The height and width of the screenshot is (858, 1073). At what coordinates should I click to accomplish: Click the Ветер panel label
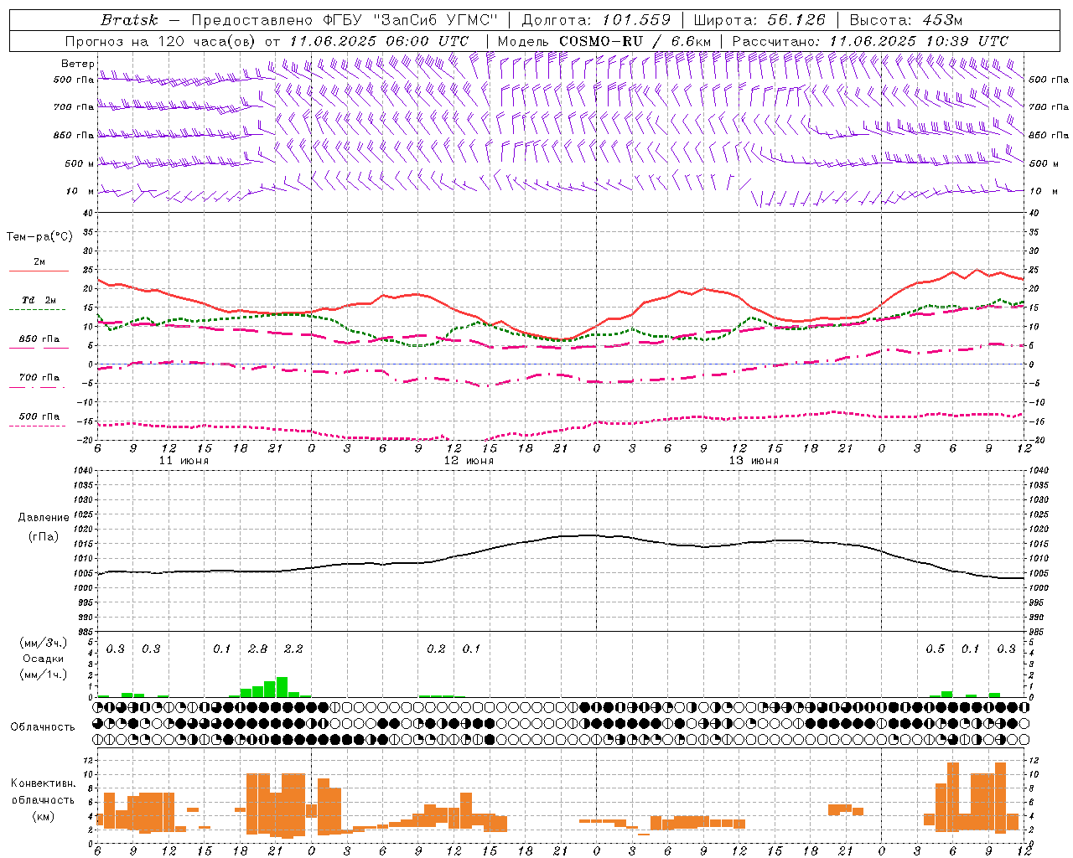(77, 64)
